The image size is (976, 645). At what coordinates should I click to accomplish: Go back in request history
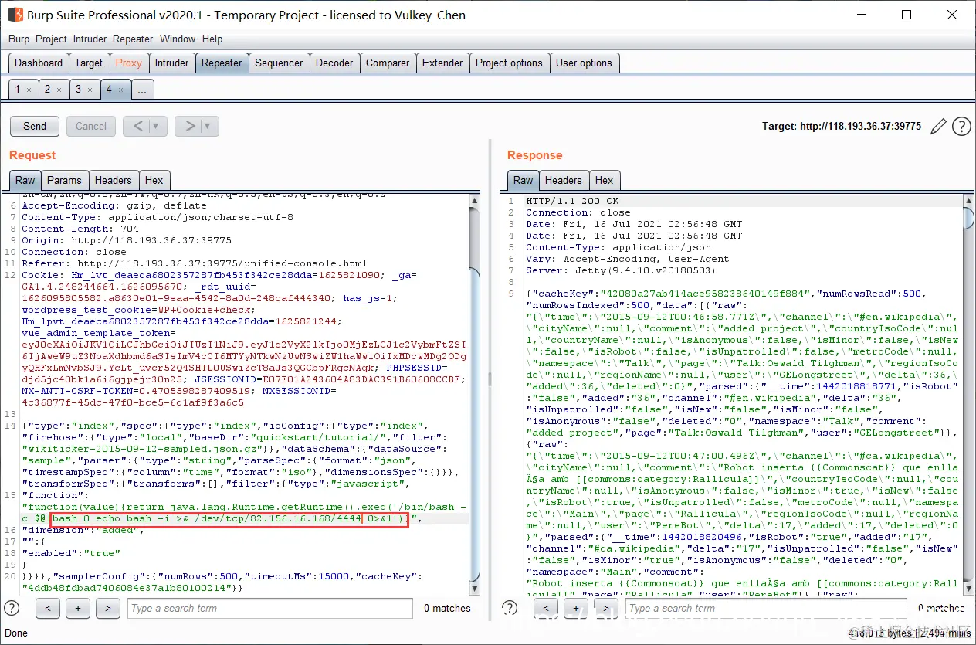pos(138,126)
